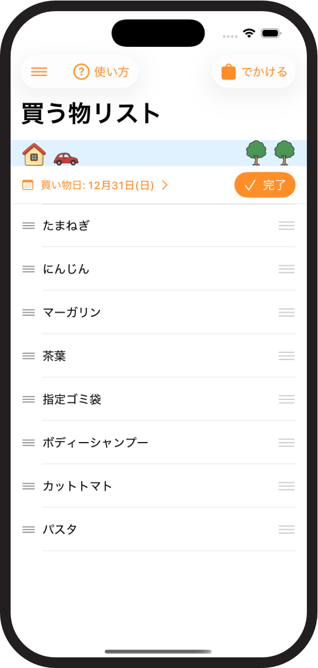The image size is (318, 668).
Task: Tap the left handle icon of マーガリン
Action: point(29,313)
